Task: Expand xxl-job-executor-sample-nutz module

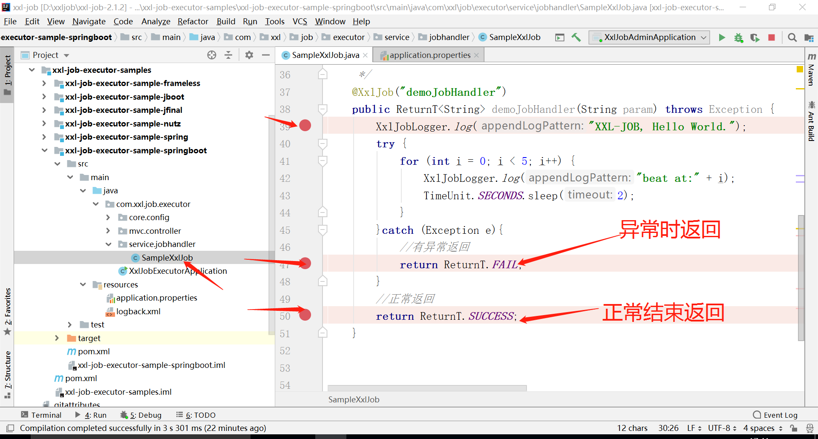Action: [44, 123]
